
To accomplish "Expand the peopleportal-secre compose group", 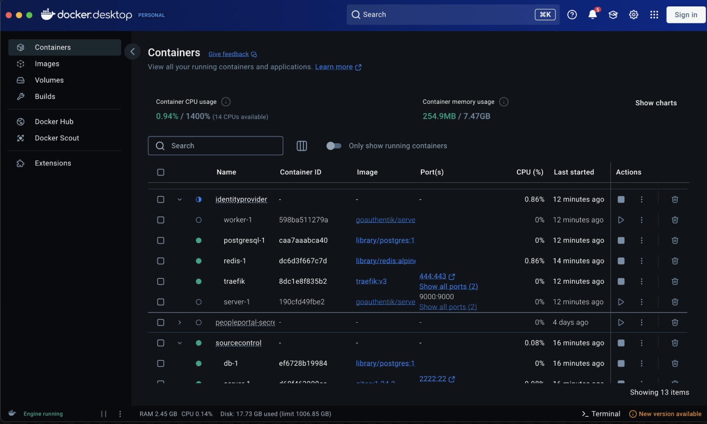I will click(x=179, y=322).
